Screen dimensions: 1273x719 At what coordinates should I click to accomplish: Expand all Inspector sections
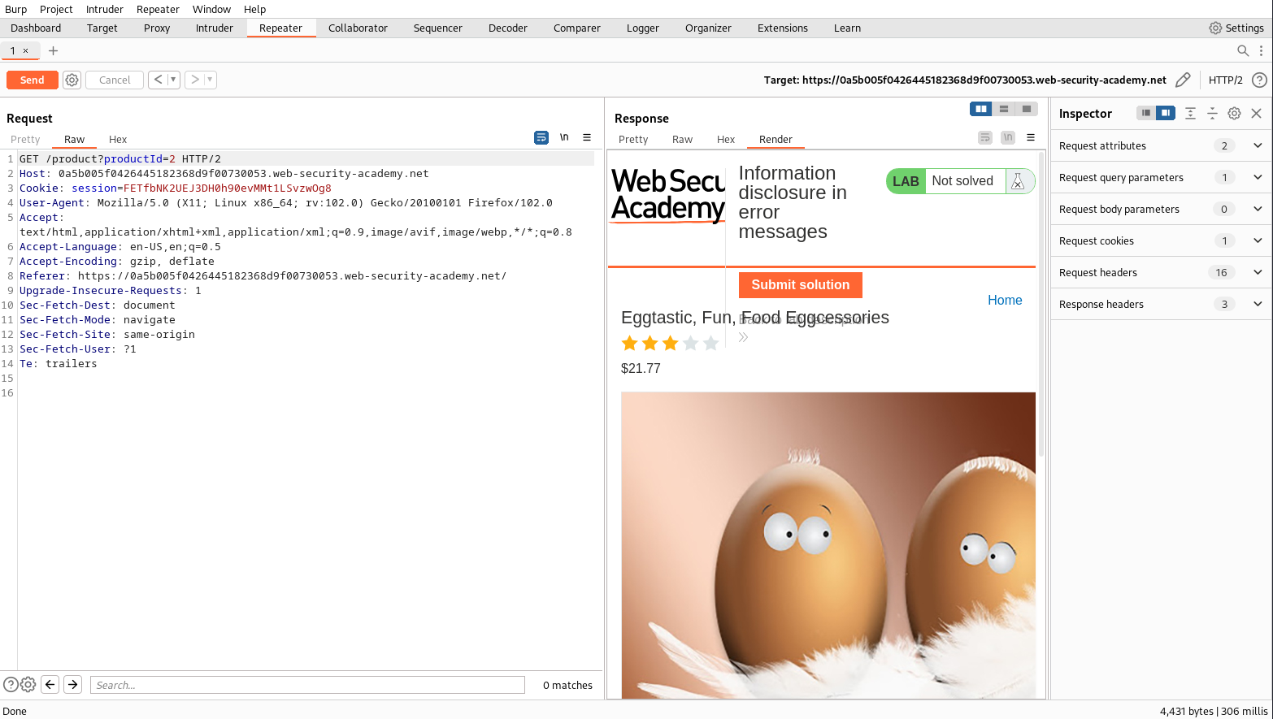click(1190, 113)
